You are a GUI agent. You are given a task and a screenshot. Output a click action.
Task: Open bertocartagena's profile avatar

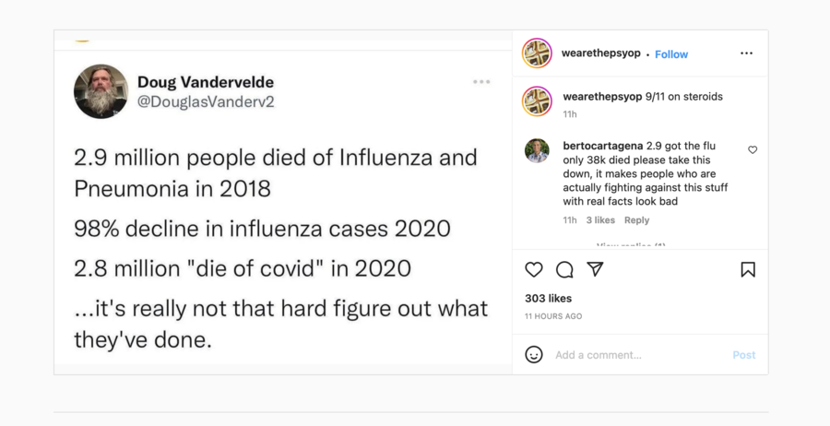click(537, 150)
